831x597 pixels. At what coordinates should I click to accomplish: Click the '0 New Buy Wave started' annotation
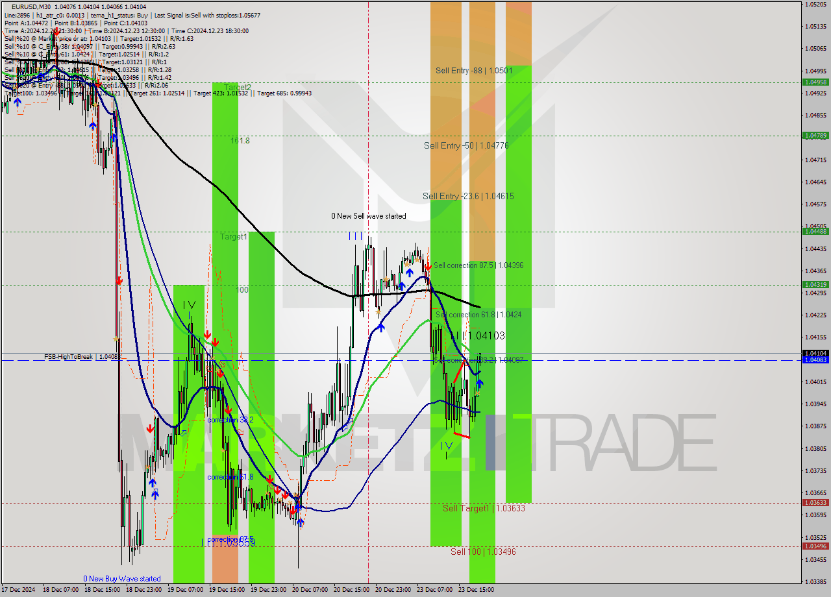[x=121, y=579]
